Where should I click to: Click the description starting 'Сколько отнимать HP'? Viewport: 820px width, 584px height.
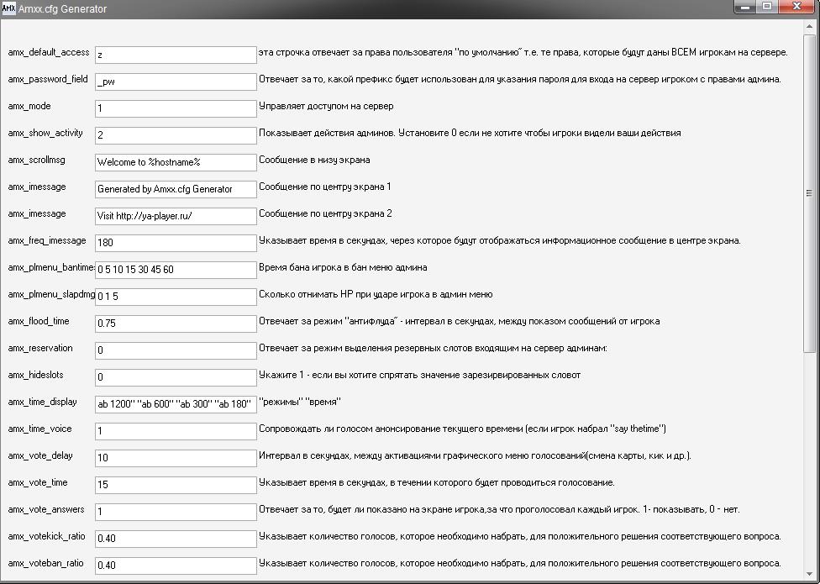pyautogui.click(x=376, y=294)
